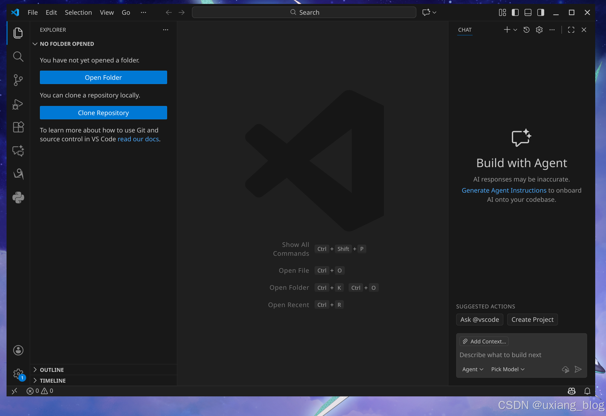606x416 pixels.
Task: Click the VS Code logo in title bar
Action: coord(15,12)
